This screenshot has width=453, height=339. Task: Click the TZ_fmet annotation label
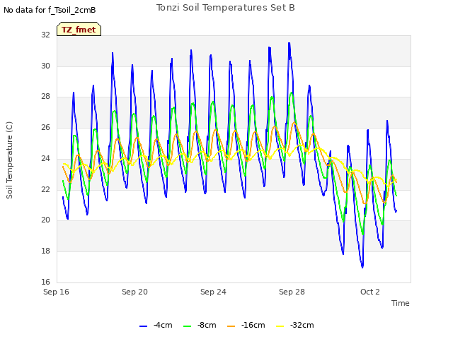[79, 30]
